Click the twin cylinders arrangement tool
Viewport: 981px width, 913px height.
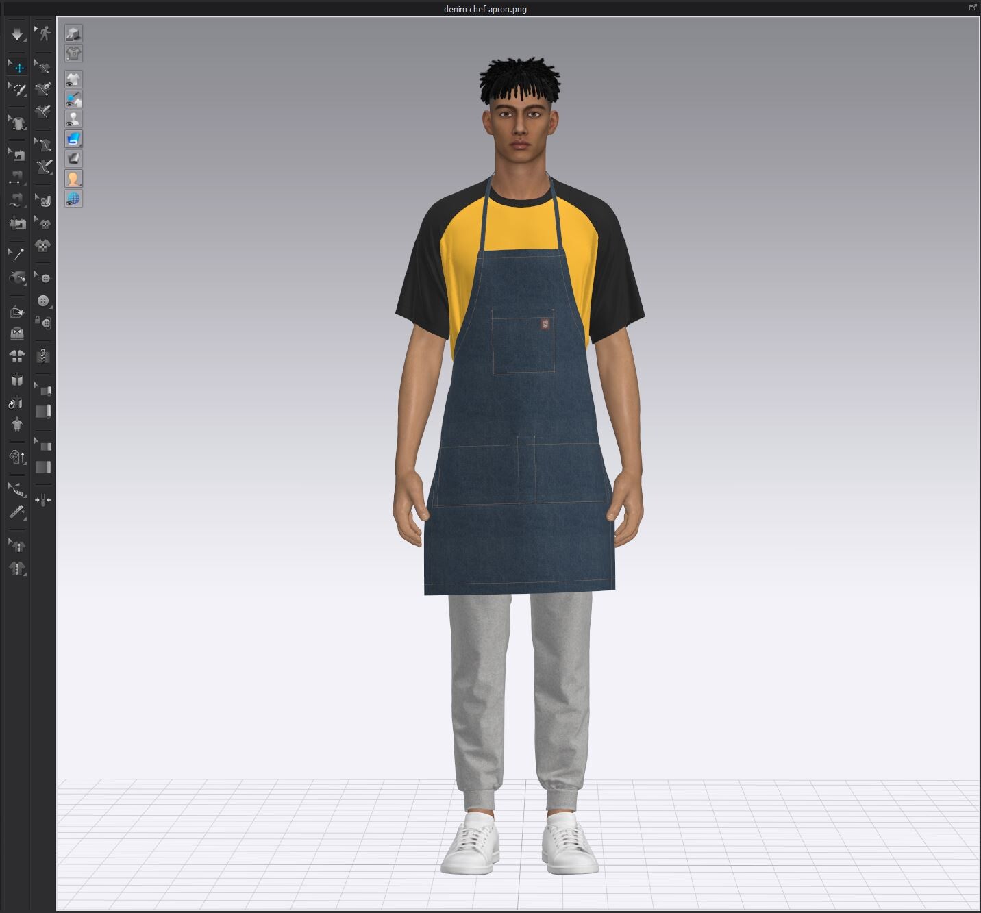pyautogui.click(x=17, y=379)
